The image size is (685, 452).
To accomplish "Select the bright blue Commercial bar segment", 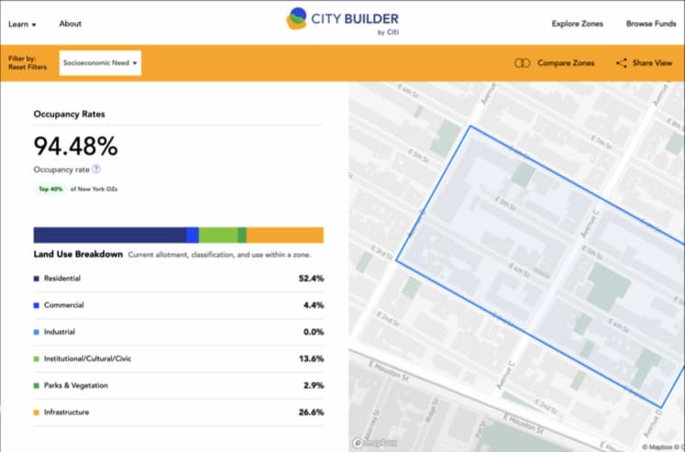I will (x=193, y=235).
